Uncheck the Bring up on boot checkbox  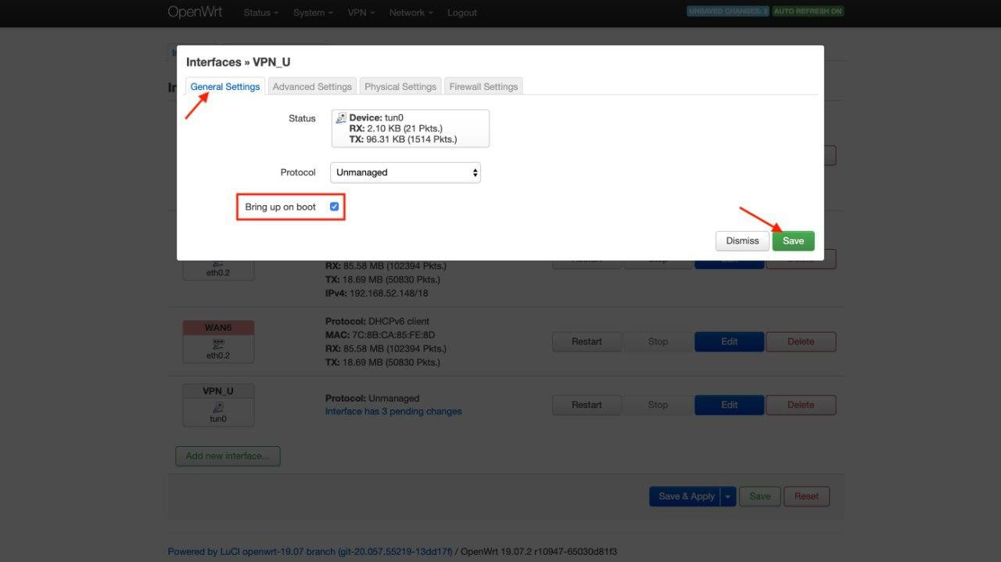point(334,207)
